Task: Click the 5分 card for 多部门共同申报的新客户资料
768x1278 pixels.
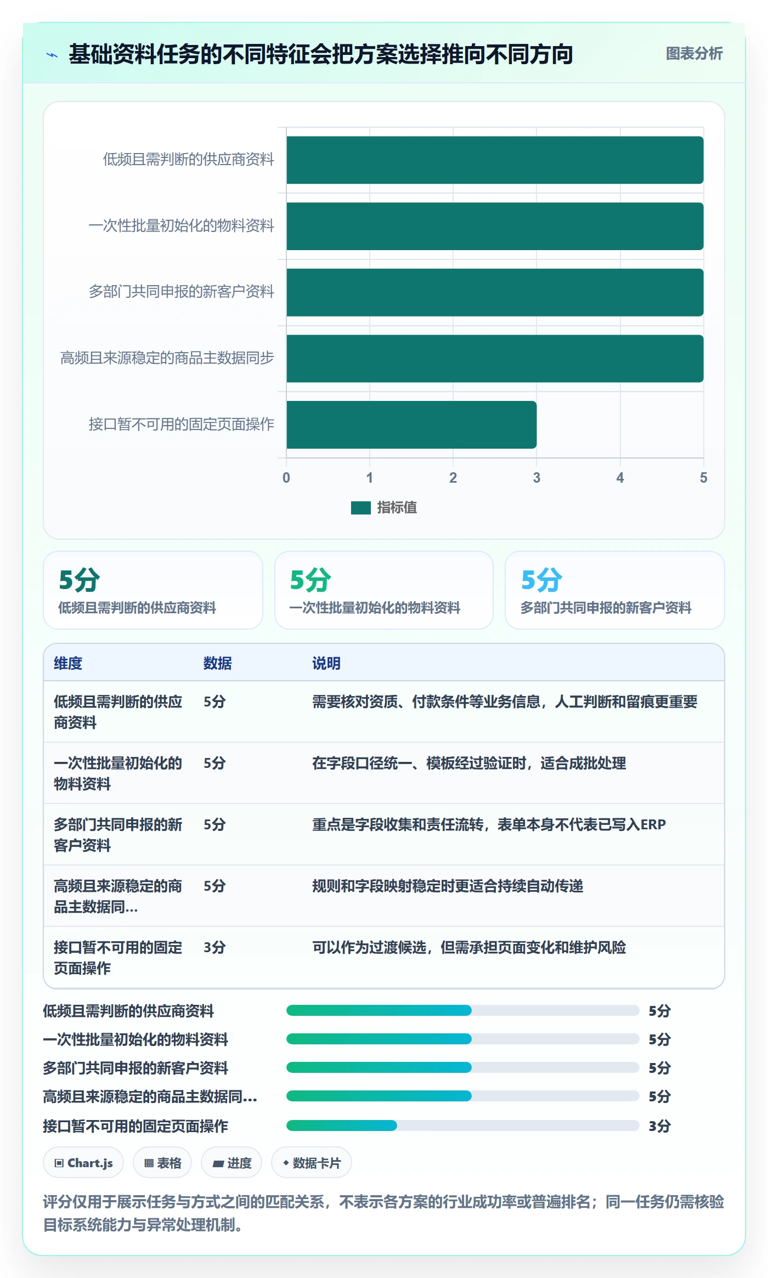Action: [x=615, y=590]
